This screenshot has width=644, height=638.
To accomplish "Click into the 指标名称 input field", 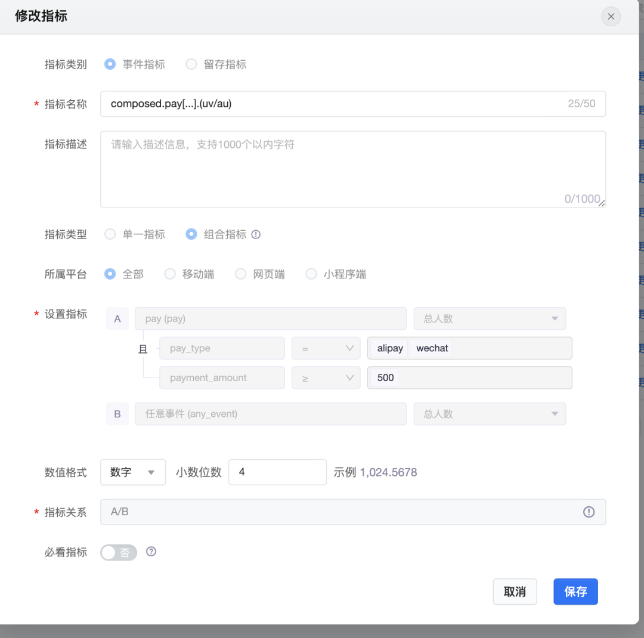I will click(334, 104).
